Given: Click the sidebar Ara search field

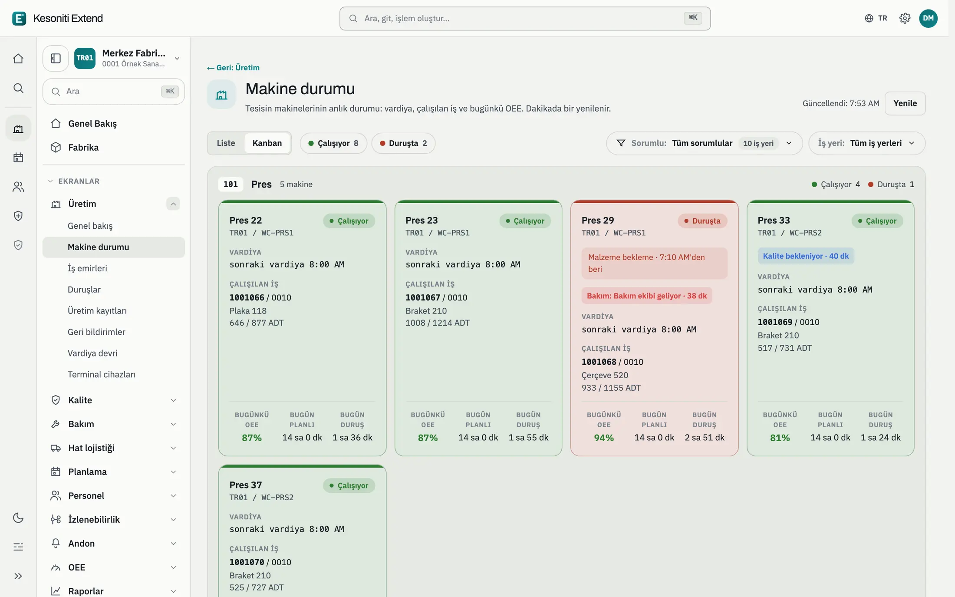Looking at the screenshot, I should tap(114, 91).
